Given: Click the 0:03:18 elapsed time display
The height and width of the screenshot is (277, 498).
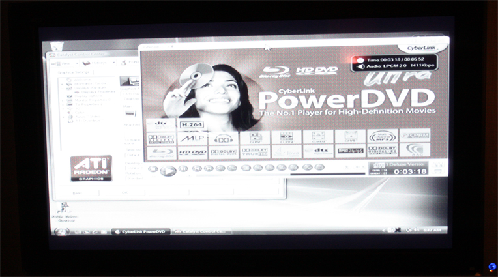Looking at the screenshot, I should pos(410,172).
